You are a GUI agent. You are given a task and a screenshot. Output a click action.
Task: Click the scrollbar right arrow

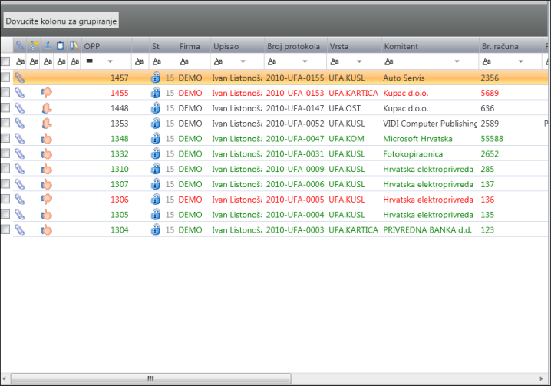click(x=542, y=378)
